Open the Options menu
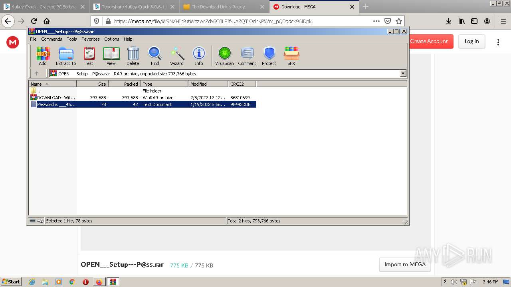 112,39
